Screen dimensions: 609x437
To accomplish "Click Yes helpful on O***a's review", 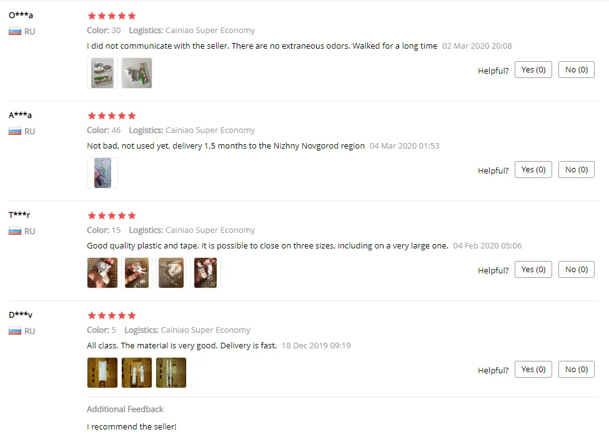I will point(533,70).
